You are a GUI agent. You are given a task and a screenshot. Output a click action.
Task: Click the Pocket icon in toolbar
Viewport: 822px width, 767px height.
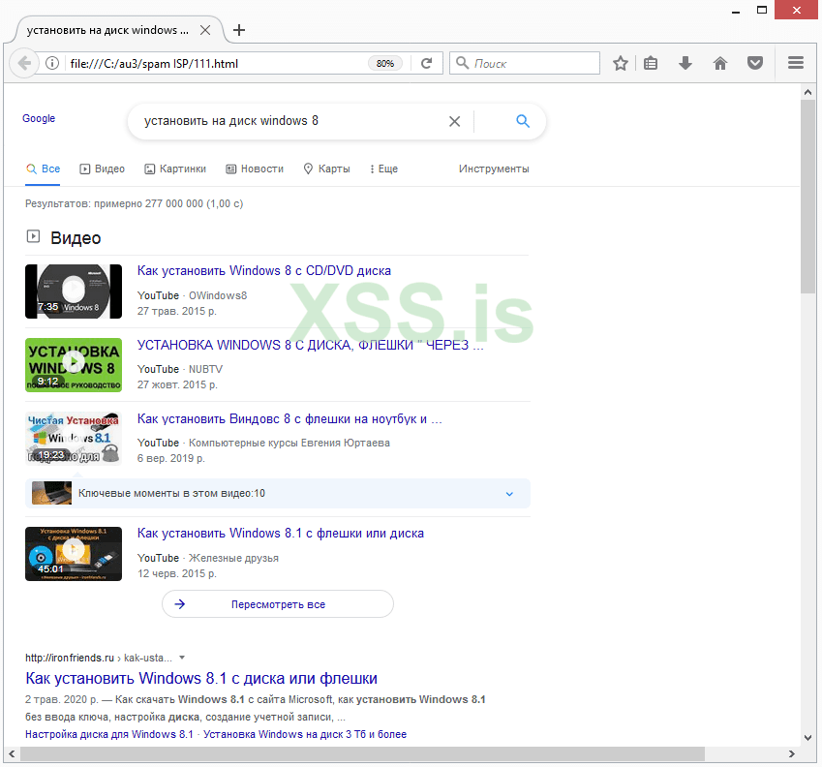(x=755, y=64)
